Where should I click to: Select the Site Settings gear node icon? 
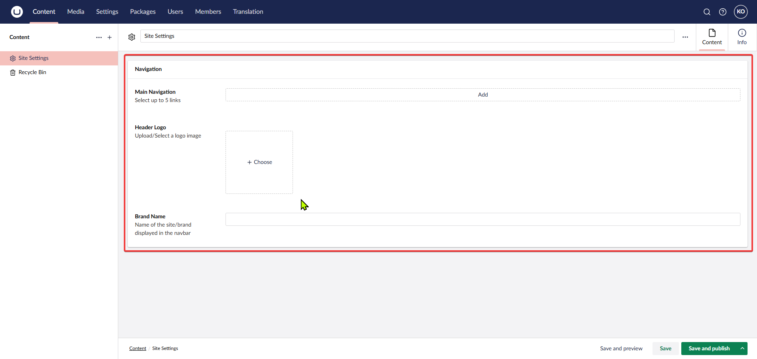[12, 58]
